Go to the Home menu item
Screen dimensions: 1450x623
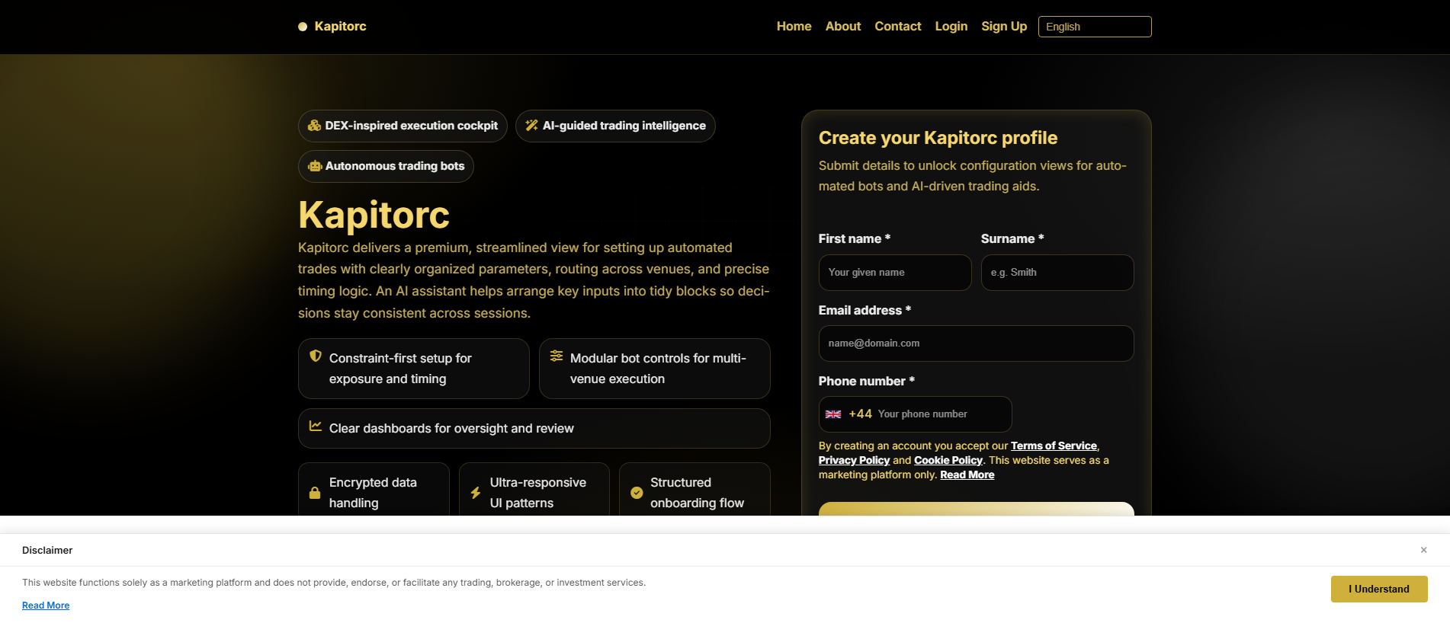794,26
